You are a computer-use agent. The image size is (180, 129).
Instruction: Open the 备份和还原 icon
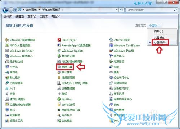(59, 56)
